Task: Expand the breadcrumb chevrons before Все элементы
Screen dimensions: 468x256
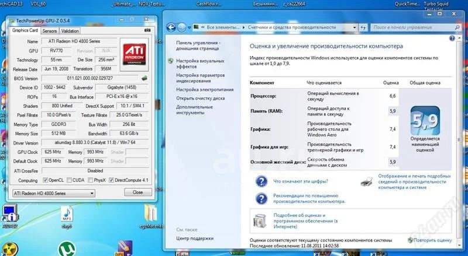Action: click(203, 27)
